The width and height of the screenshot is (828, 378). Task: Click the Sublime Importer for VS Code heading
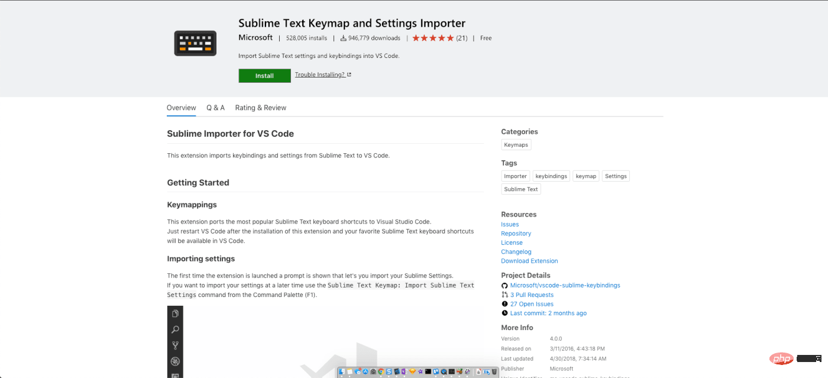tap(230, 134)
